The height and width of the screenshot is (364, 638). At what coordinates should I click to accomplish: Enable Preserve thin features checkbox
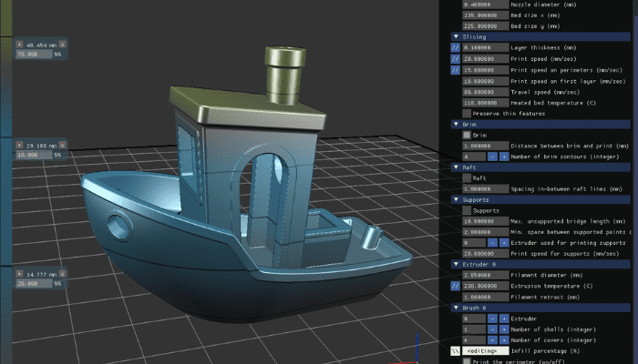[467, 114]
